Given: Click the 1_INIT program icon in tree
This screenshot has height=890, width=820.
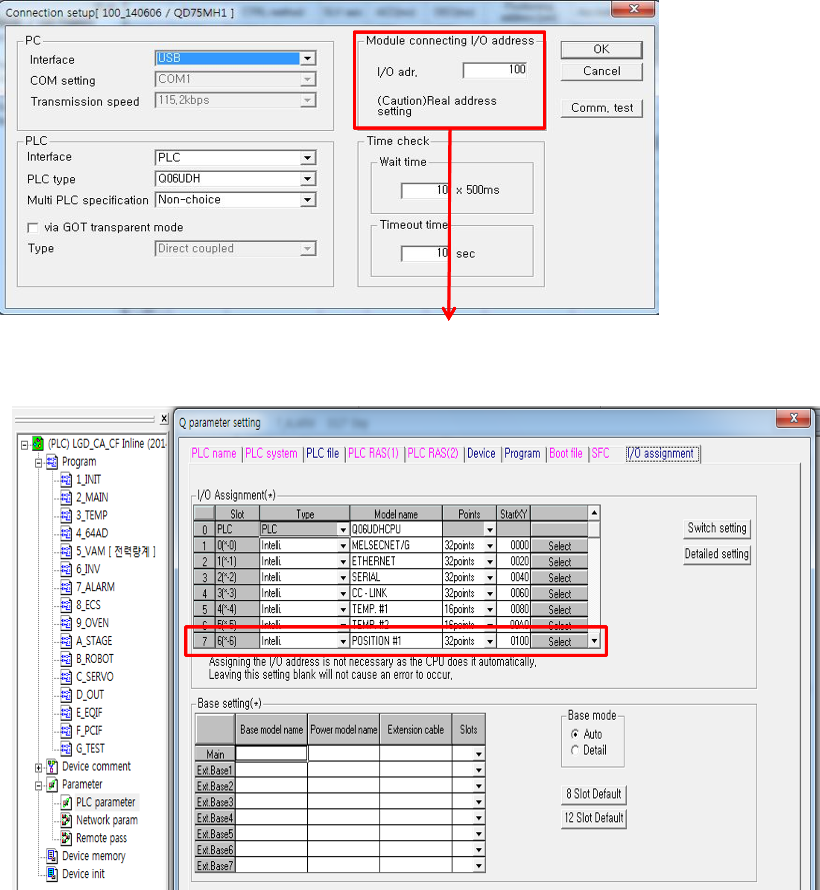Looking at the screenshot, I should click(66, 479).
